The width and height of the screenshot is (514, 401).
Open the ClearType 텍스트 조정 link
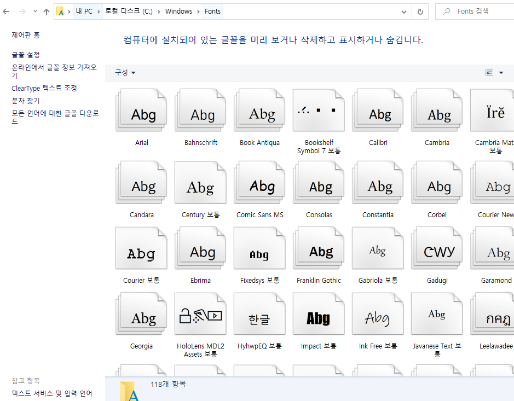44,88
